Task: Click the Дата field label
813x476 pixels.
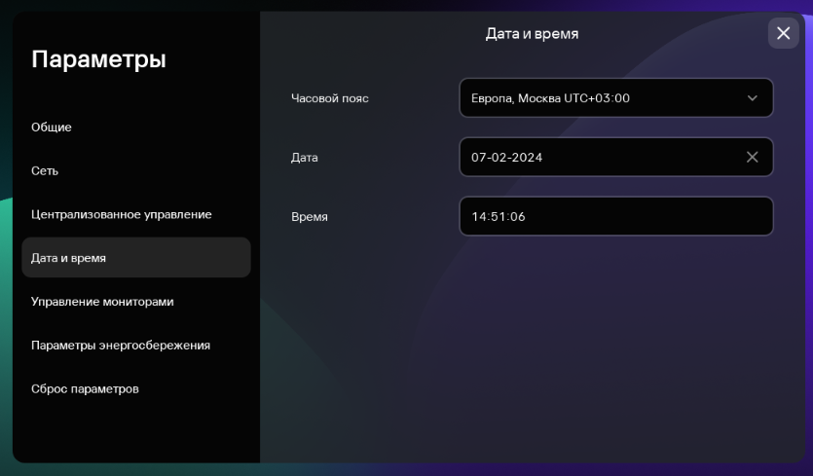Action: click(305, 158)
